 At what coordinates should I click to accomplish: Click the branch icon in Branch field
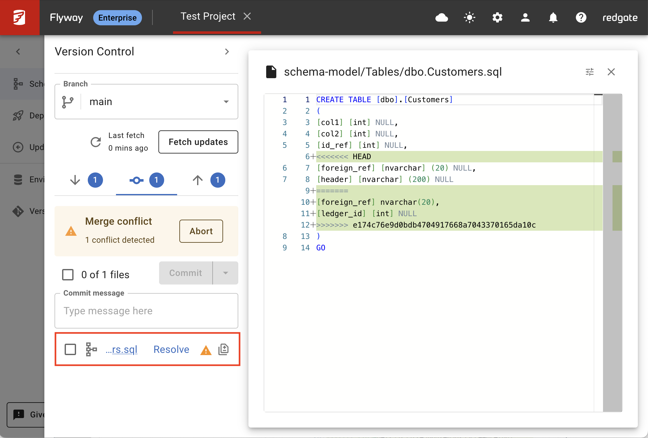(67, 102)
